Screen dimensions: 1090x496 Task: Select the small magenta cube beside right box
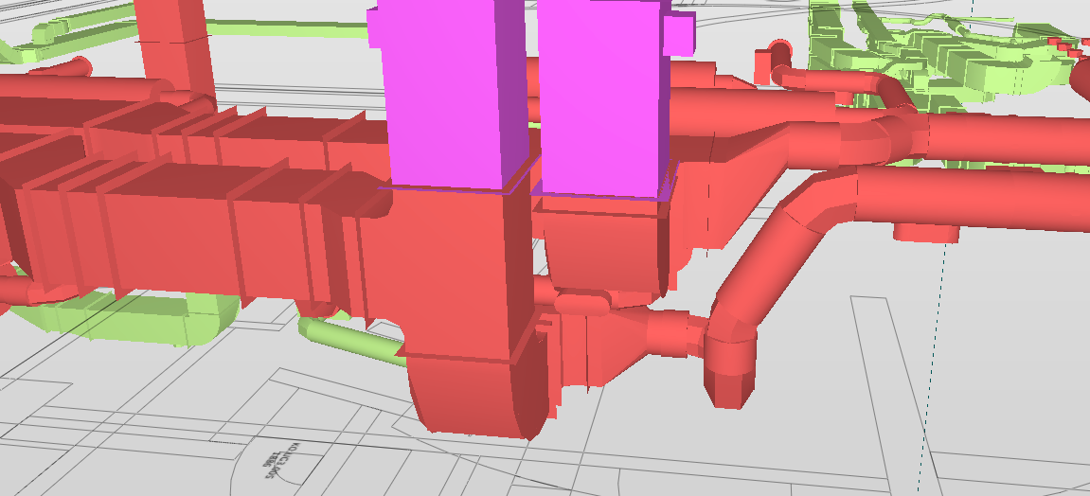coord(679,35)
